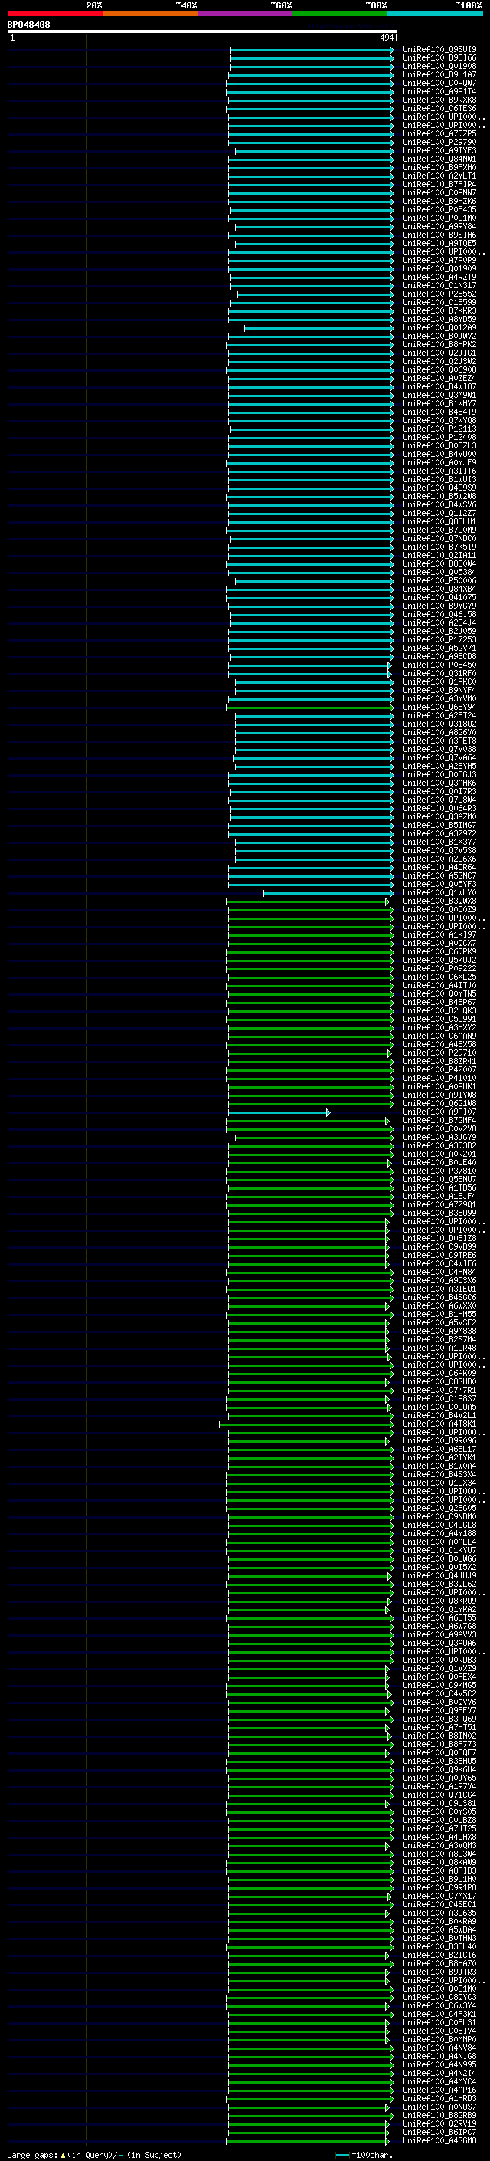This screenshot has width=490, height=2161.
Task: Select hit label UniRef100_P12408
Action: tap(439, 438)
